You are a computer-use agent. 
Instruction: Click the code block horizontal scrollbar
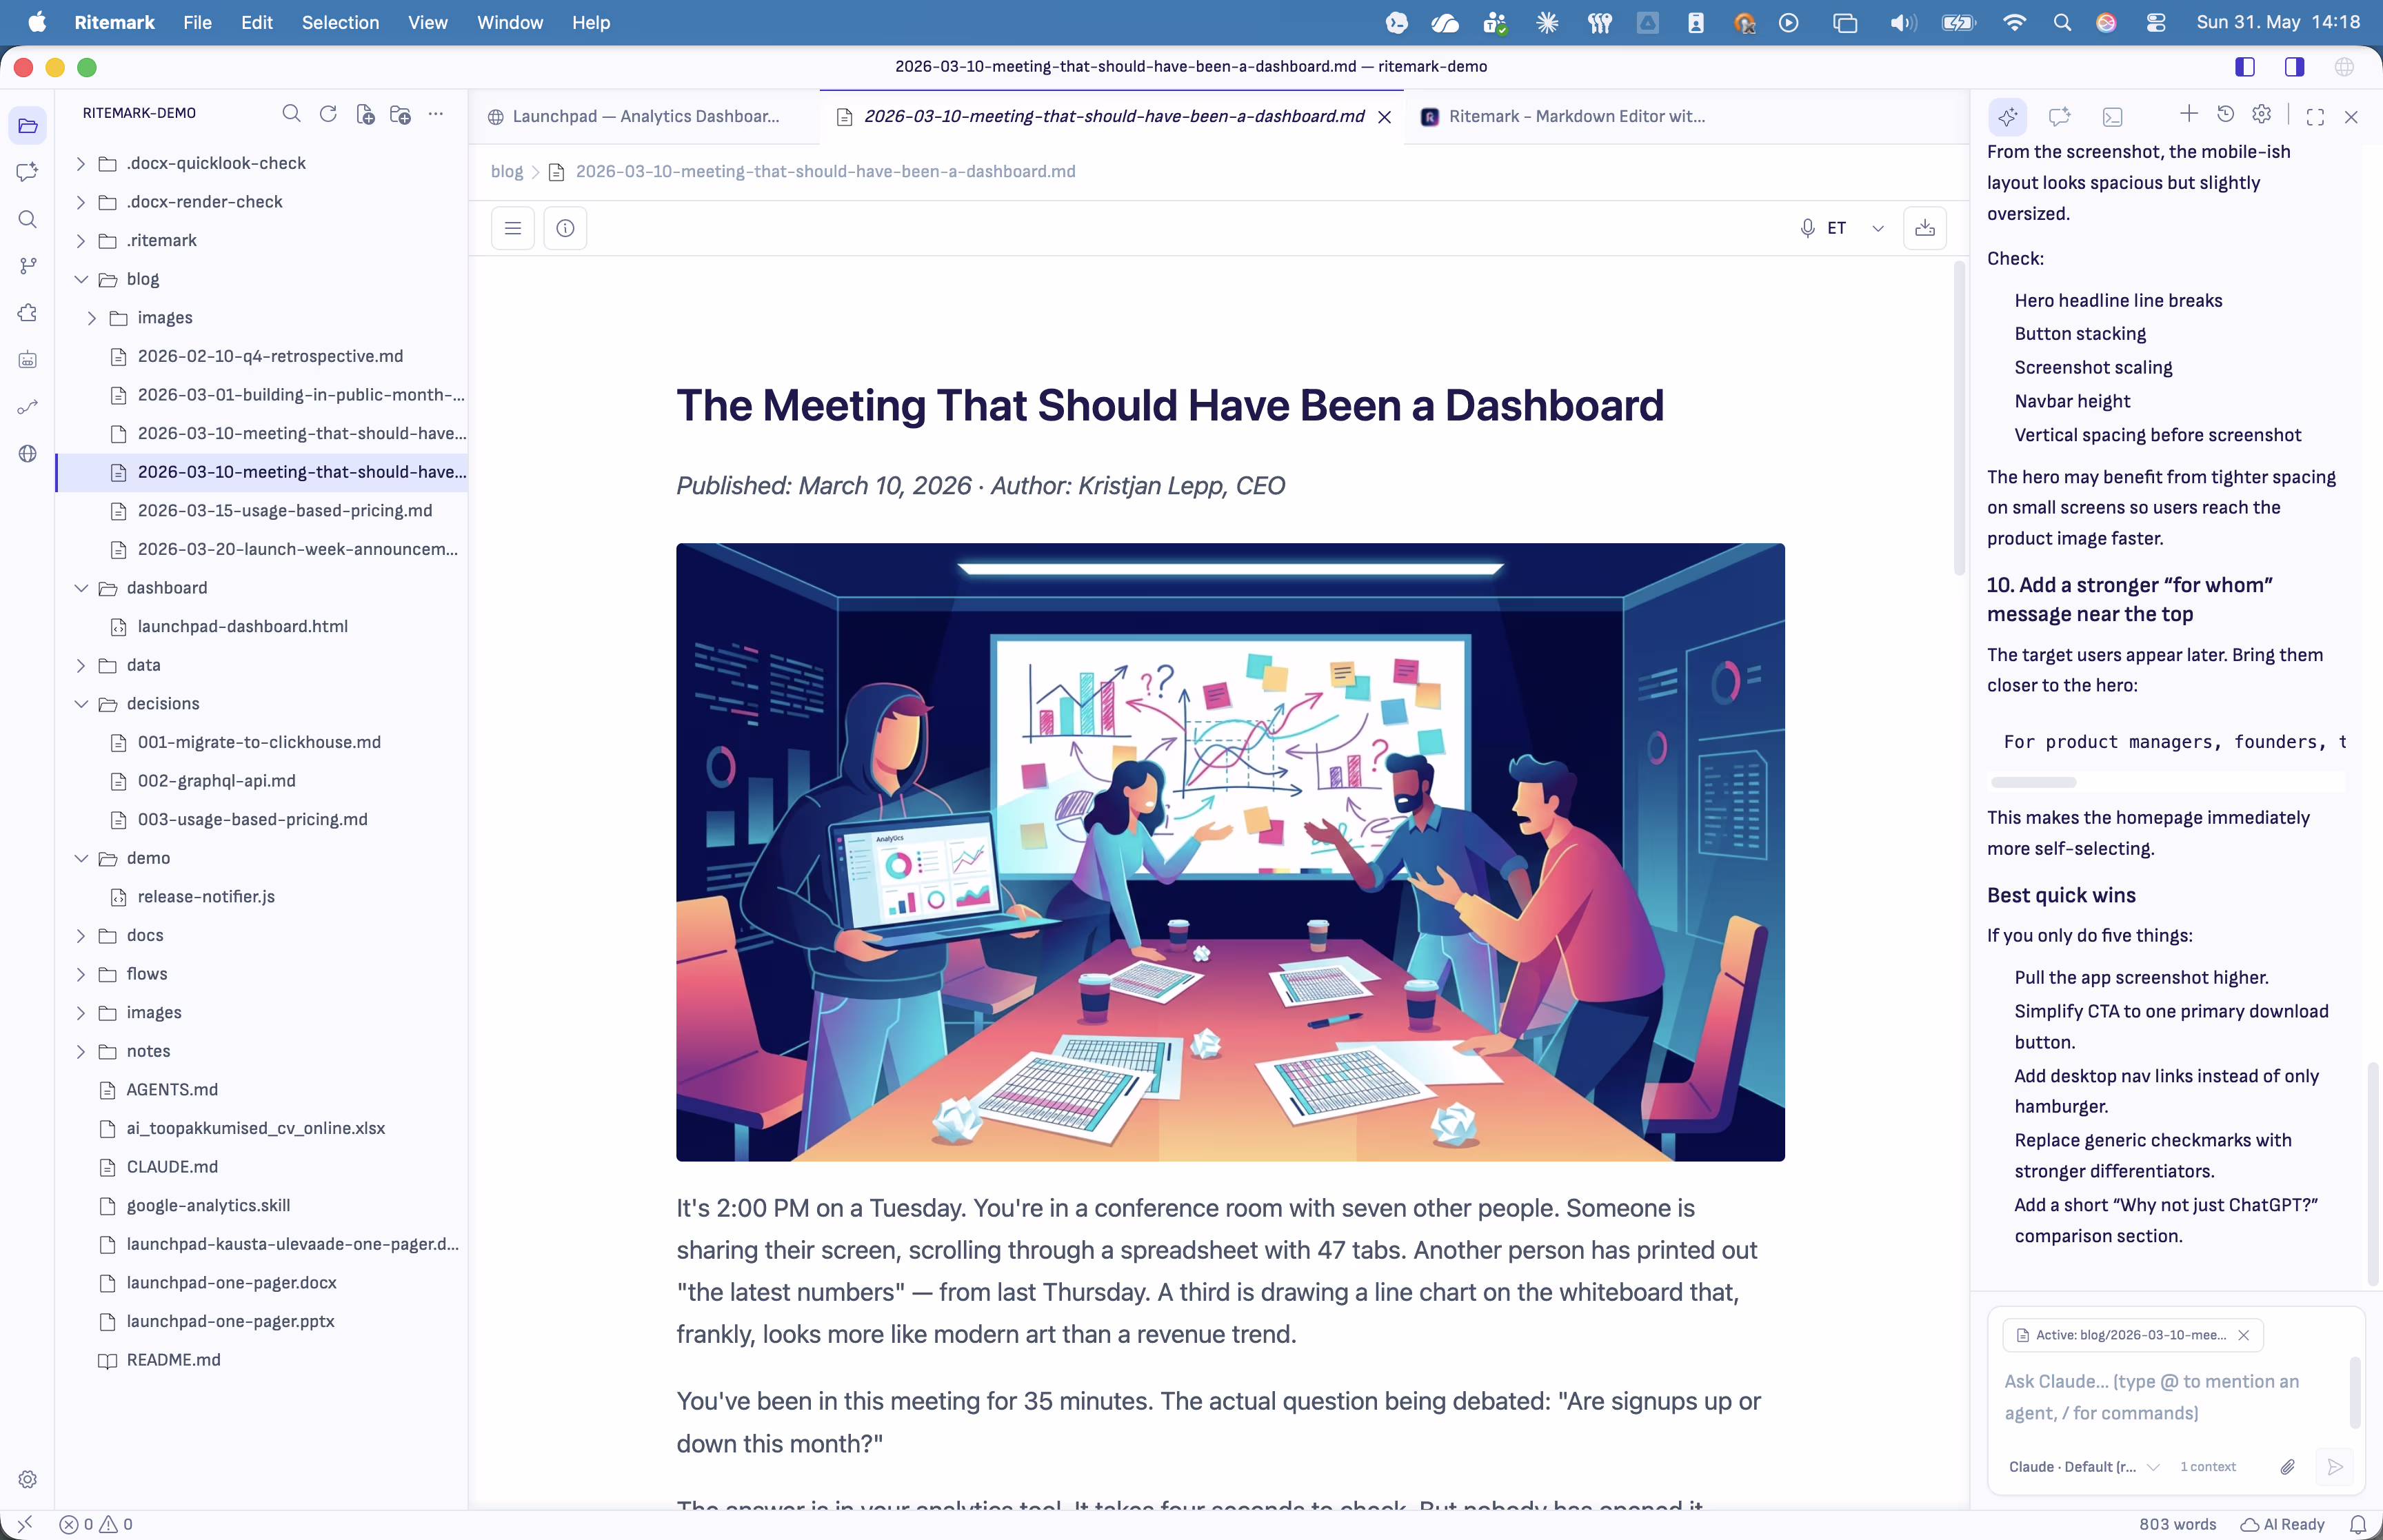pyautogui.click(x=2033, y=782)
